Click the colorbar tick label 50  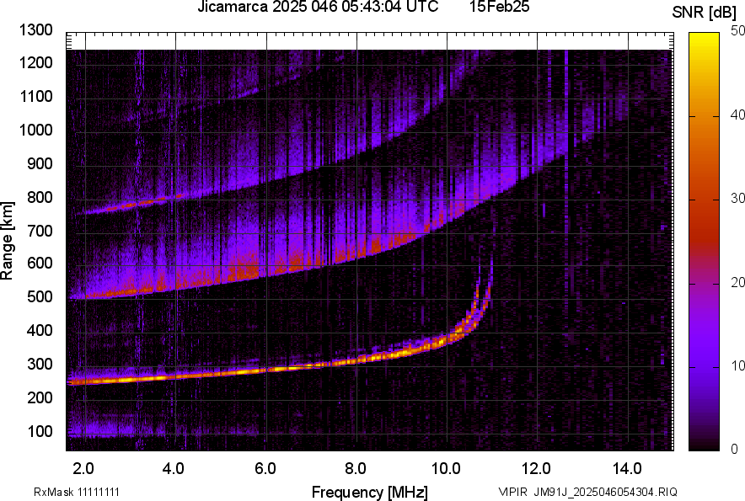tap(738, 31)
